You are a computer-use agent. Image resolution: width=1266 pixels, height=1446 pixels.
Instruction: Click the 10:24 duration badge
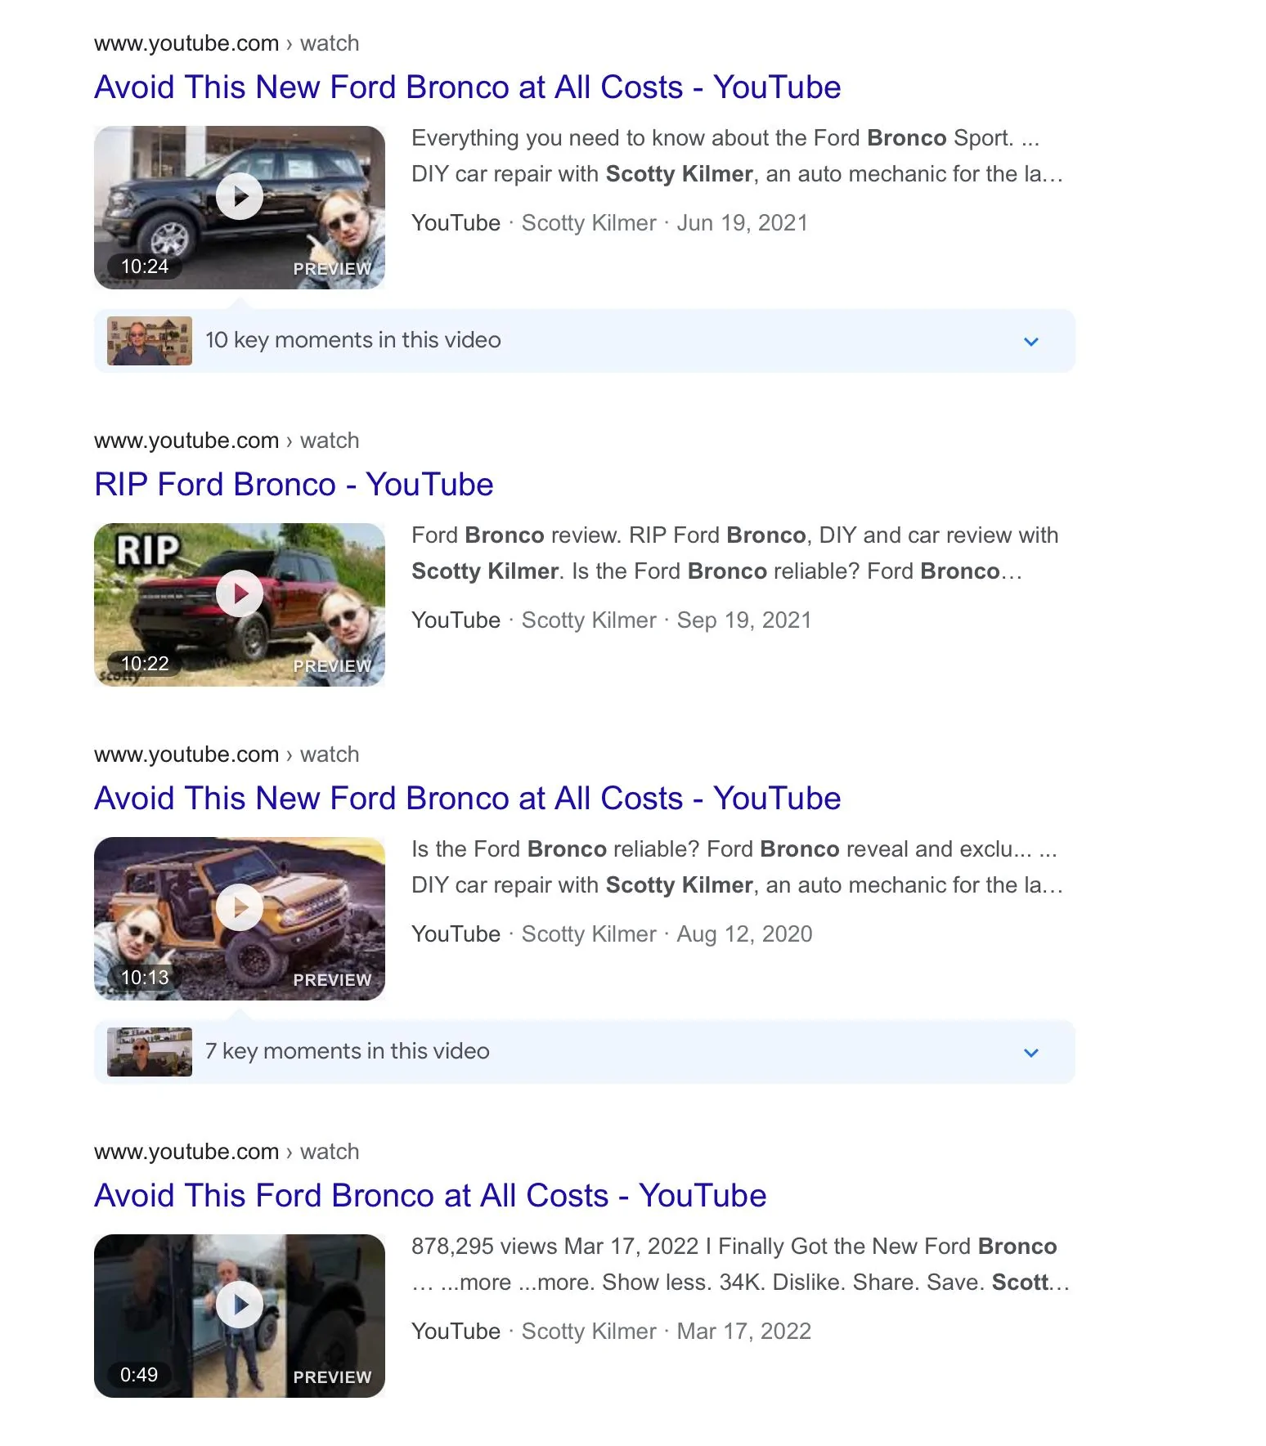click(145, 266)
